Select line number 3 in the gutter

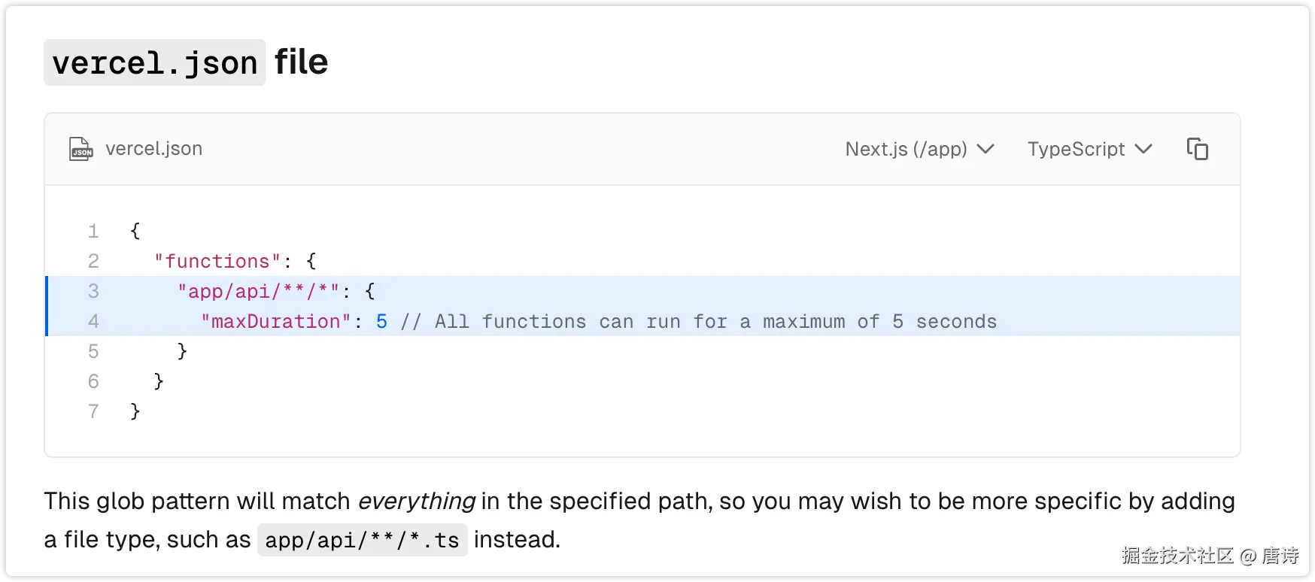(x=93, y=291)
